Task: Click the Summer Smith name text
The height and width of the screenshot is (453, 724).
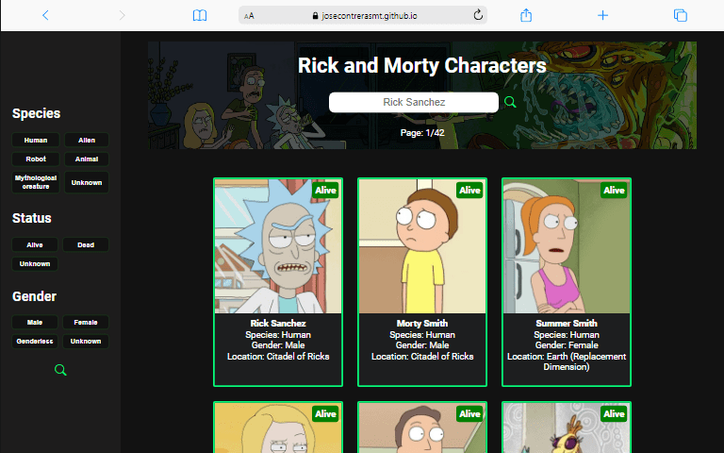Action: pos(567,323)
